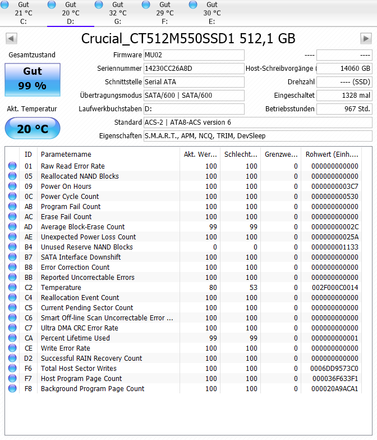Screen dimensions: 377x440
Task: Click the Grenzwe... column header
Action: coord(281,155)
